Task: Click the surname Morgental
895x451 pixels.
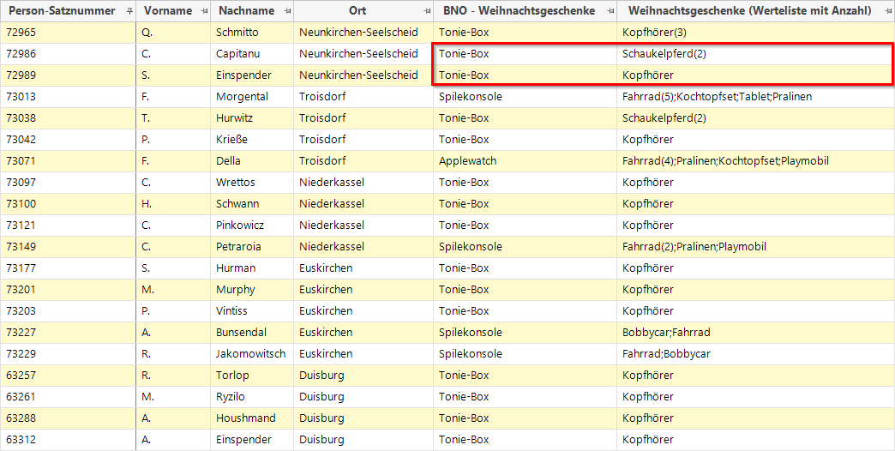Action: [x=242, y=97]
